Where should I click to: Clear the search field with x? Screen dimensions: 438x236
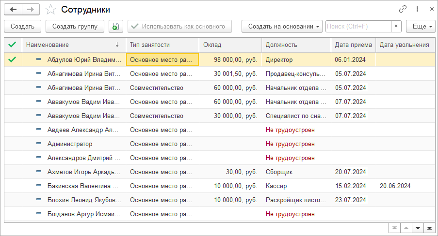coord(396,26)
